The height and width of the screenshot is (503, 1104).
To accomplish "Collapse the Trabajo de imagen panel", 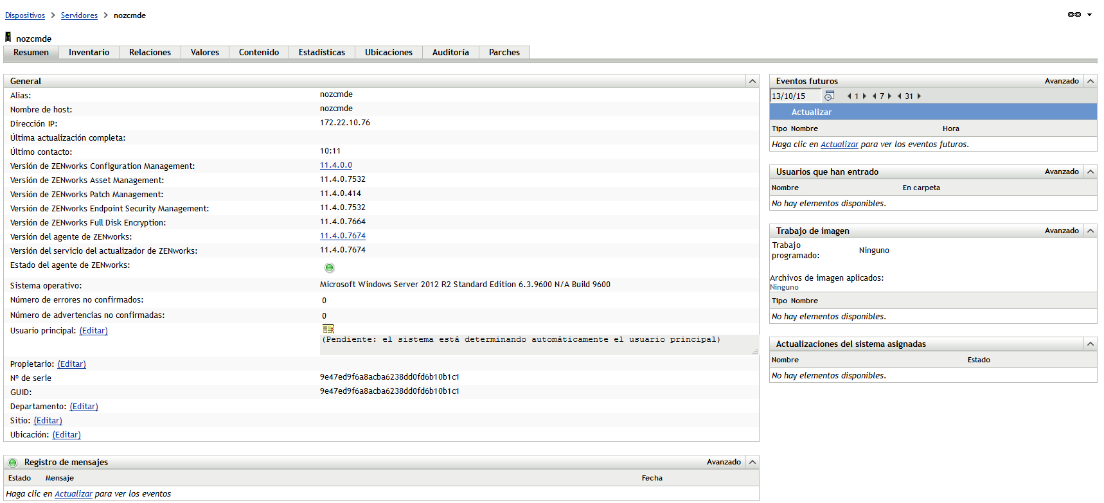I will (x=1090, y=231).
